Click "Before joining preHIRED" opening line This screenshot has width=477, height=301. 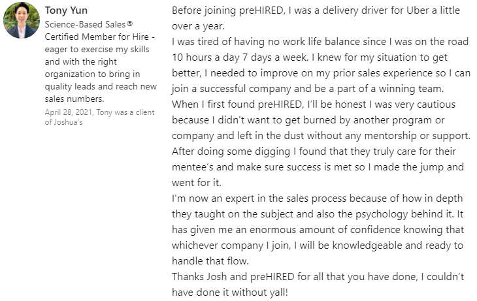point(232,11)
